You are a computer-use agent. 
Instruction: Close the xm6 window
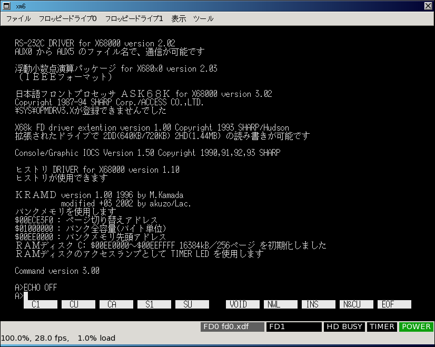tap(428, 6)
